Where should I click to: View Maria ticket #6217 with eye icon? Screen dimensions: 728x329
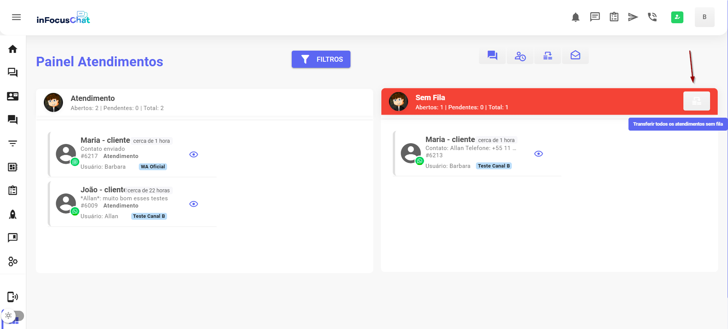194,155
